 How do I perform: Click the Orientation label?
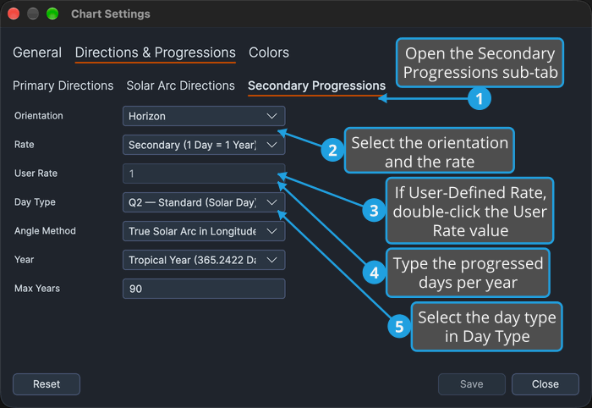coord(39,116)
